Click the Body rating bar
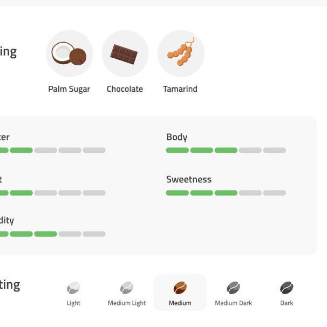The height and width of the screenshot is (327, 327). (226, 151)
